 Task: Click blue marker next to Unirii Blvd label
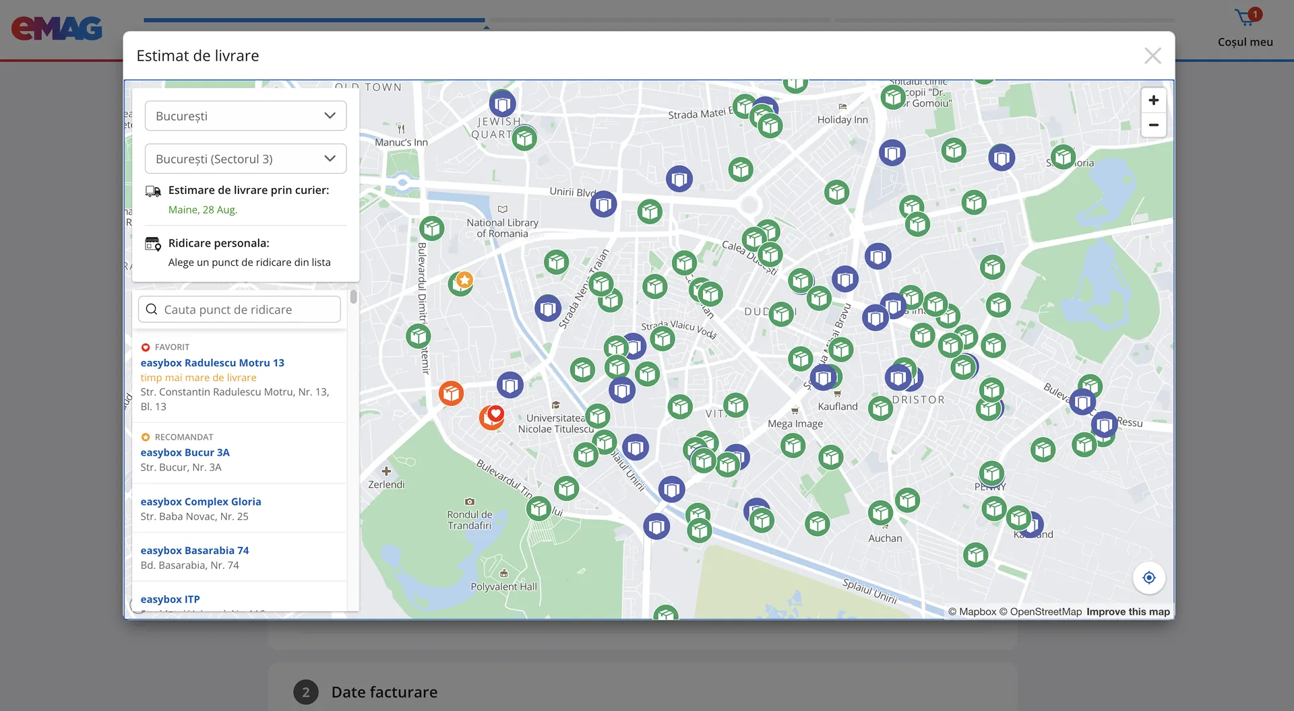click(603, 204)
